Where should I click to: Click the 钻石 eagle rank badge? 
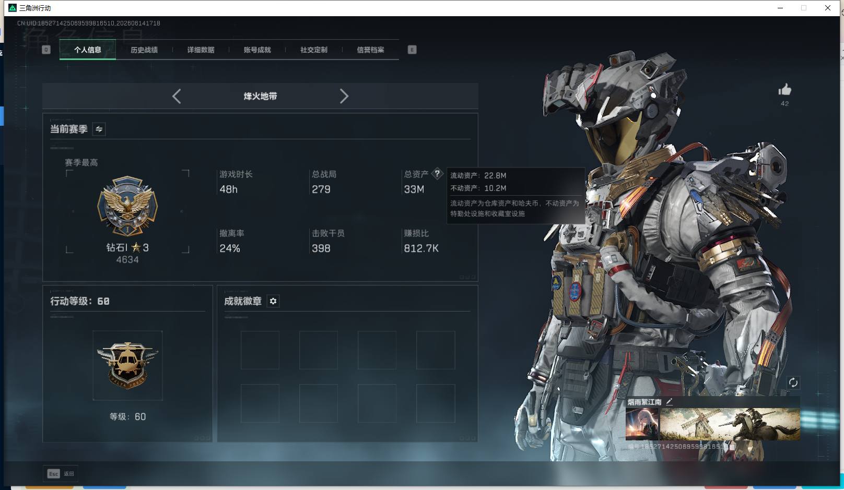click(127, 206)
